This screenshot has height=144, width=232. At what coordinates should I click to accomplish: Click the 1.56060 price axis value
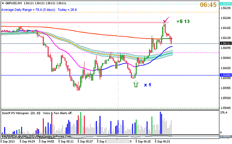226,58
